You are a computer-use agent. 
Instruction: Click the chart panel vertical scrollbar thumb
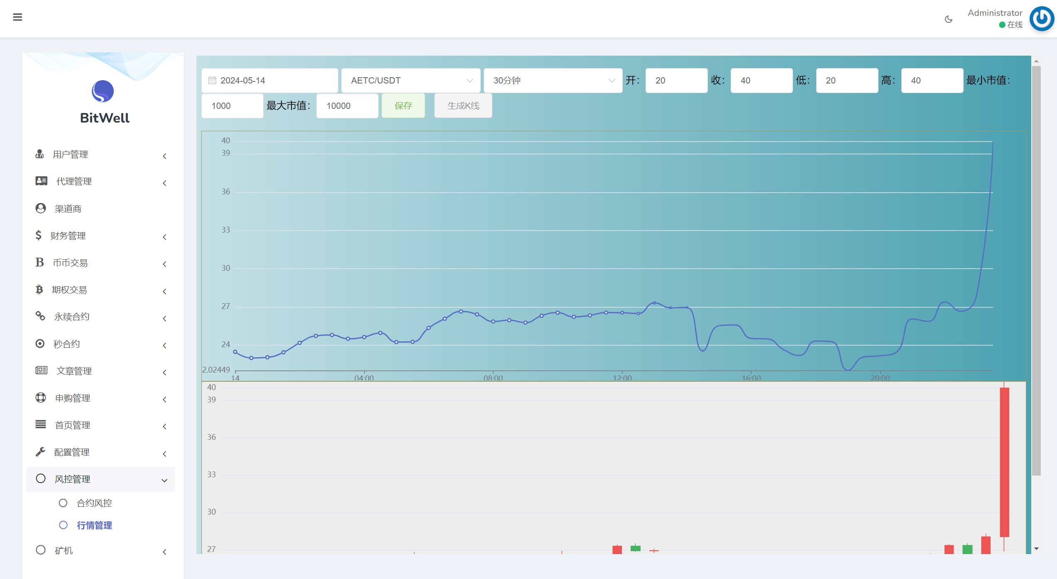pyautogui.click(x=1036, y=270)
